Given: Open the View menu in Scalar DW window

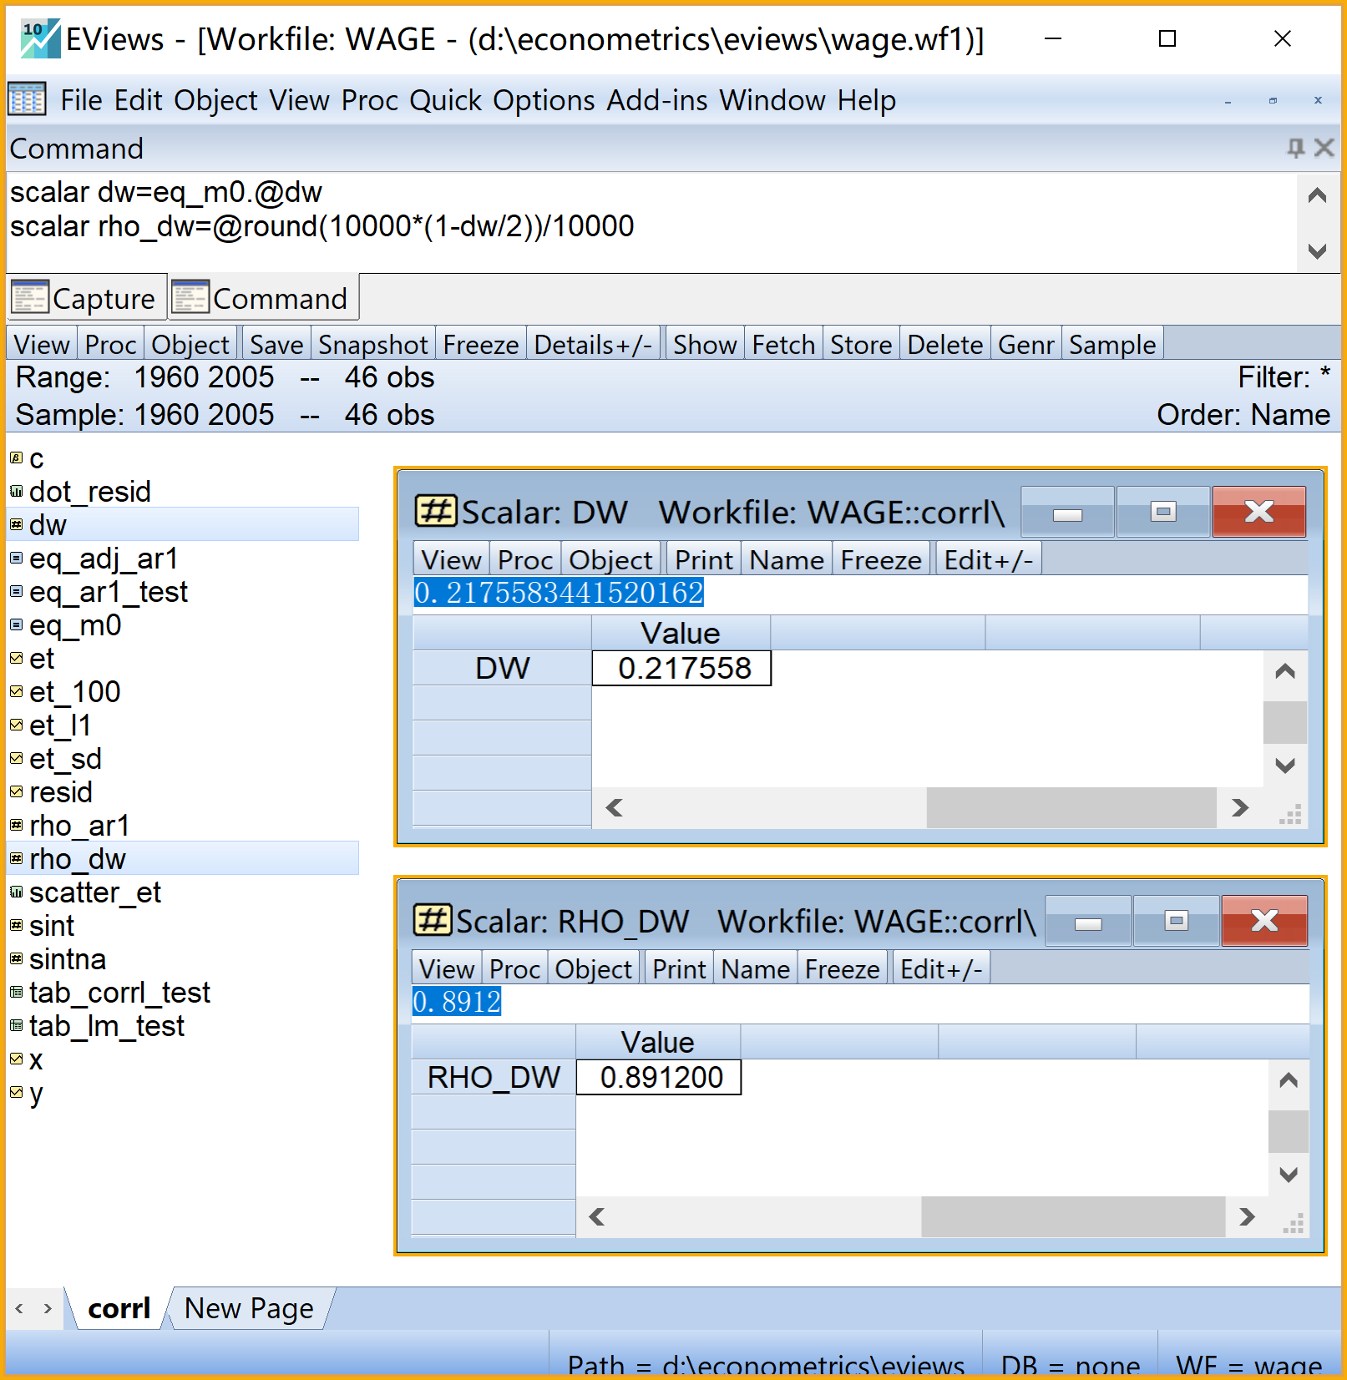Looking at the screenshot, I should [451, 559].
